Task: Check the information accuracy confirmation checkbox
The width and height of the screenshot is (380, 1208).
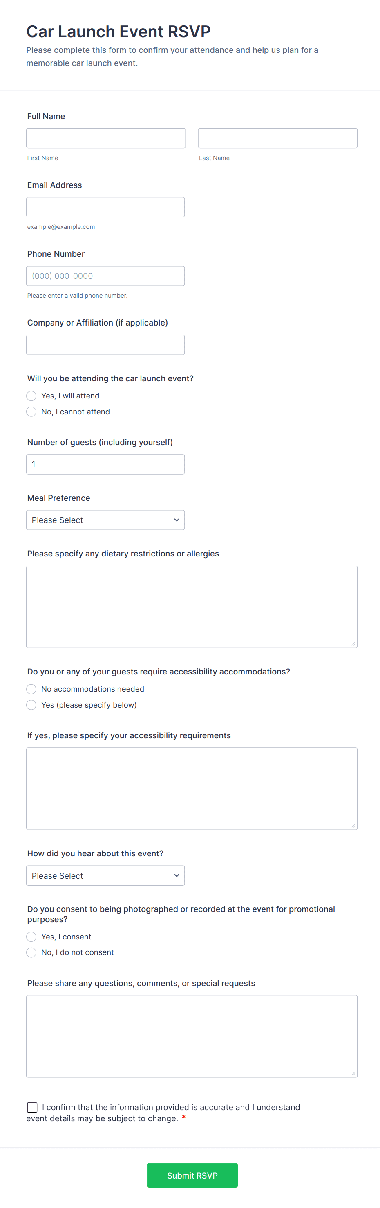Action: [32, 1108]
